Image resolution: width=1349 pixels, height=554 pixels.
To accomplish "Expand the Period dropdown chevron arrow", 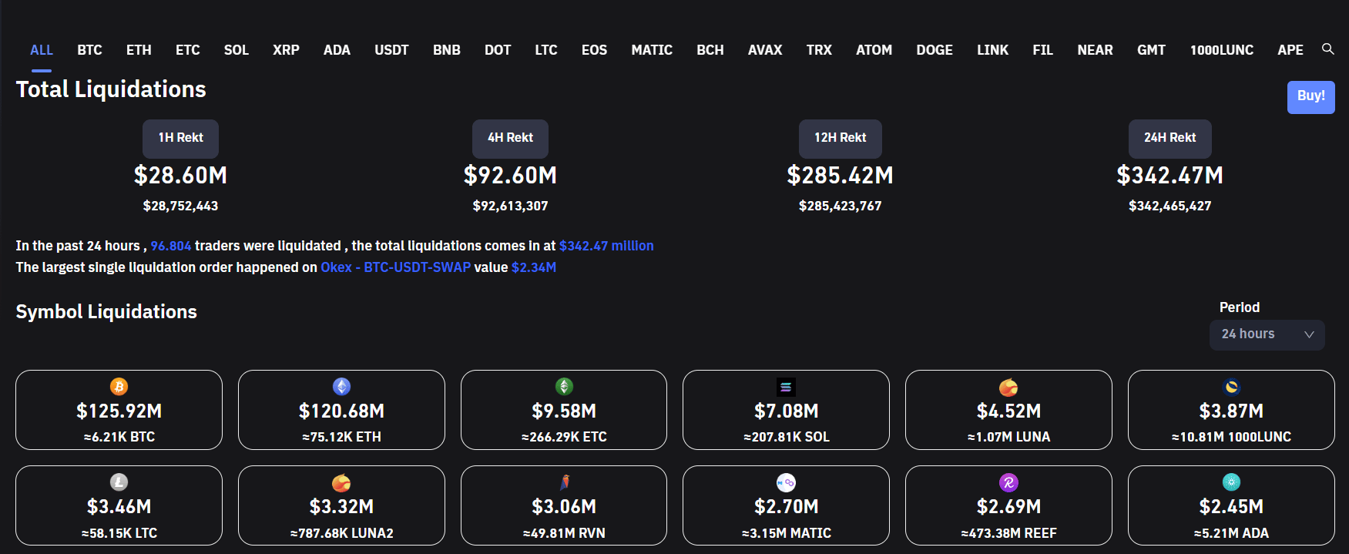I will 1309,334.
